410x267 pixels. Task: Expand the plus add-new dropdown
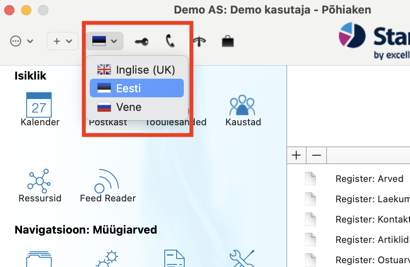pyautogui.click(x=63, y=41)
